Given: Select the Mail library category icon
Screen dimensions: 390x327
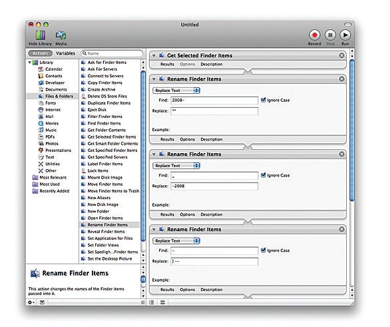Looking at the screenshot, I should click(41, 117).
